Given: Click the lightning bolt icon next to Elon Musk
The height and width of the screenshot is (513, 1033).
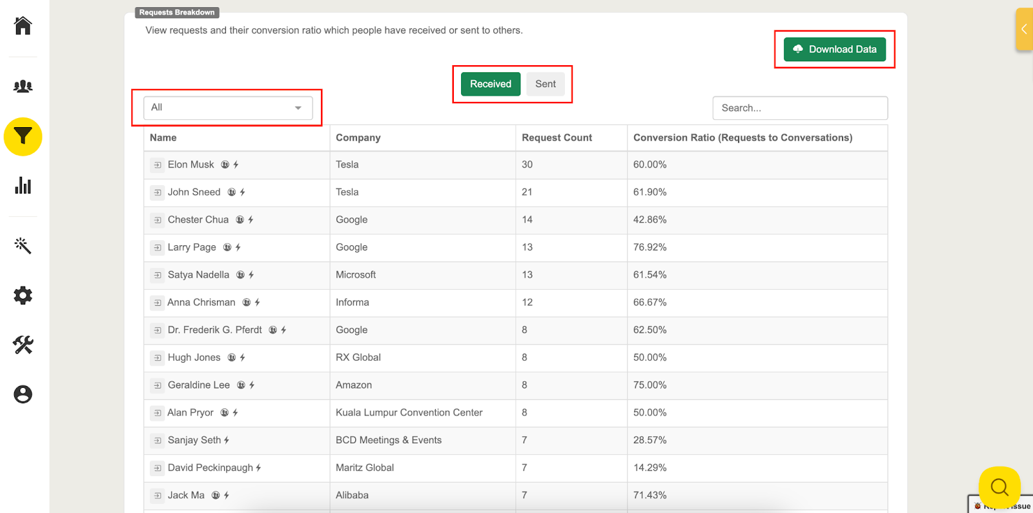Looking at the screenshot, I should pyautogui.click(x=236, y=165).
